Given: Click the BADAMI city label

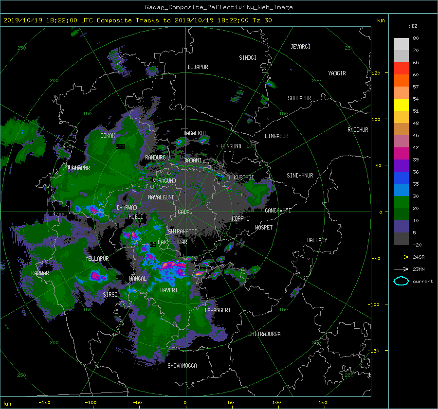Looking at the screenshot, I should pyautogui.click(x=193, y=160).
